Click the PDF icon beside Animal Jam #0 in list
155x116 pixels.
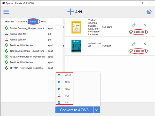[x=6, y=39]
